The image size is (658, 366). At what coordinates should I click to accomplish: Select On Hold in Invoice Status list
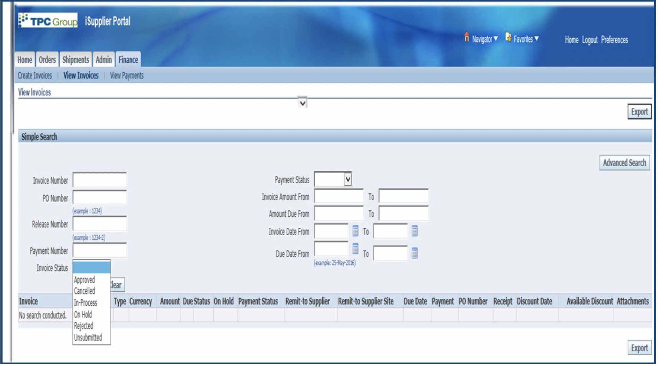click(x=83, y=315)
